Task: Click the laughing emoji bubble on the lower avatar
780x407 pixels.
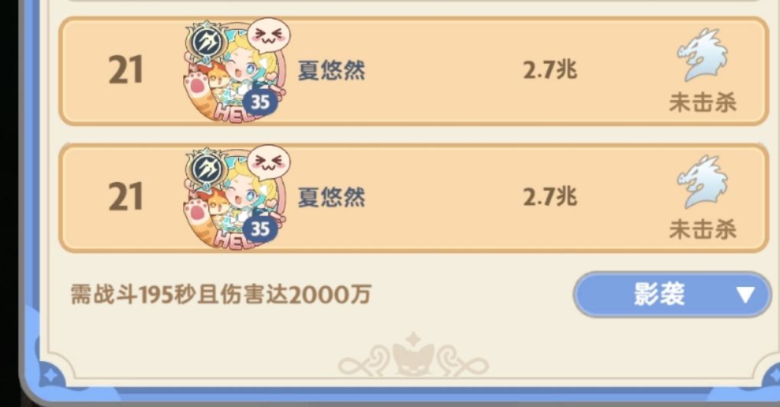Action: coord(269,162)
